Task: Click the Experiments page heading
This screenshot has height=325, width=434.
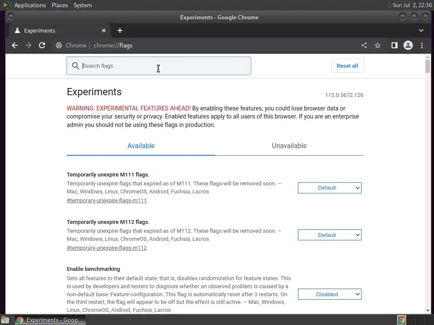Action: pos(94,92)
